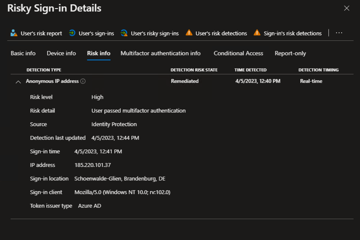Screen dimensions: 360x240
Task: Click the Detection Type column header
Action: (x=44, y=70)
